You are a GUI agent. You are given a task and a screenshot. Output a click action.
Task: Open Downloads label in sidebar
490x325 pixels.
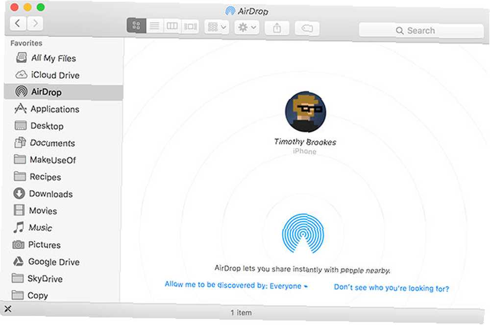click(51, 194)
